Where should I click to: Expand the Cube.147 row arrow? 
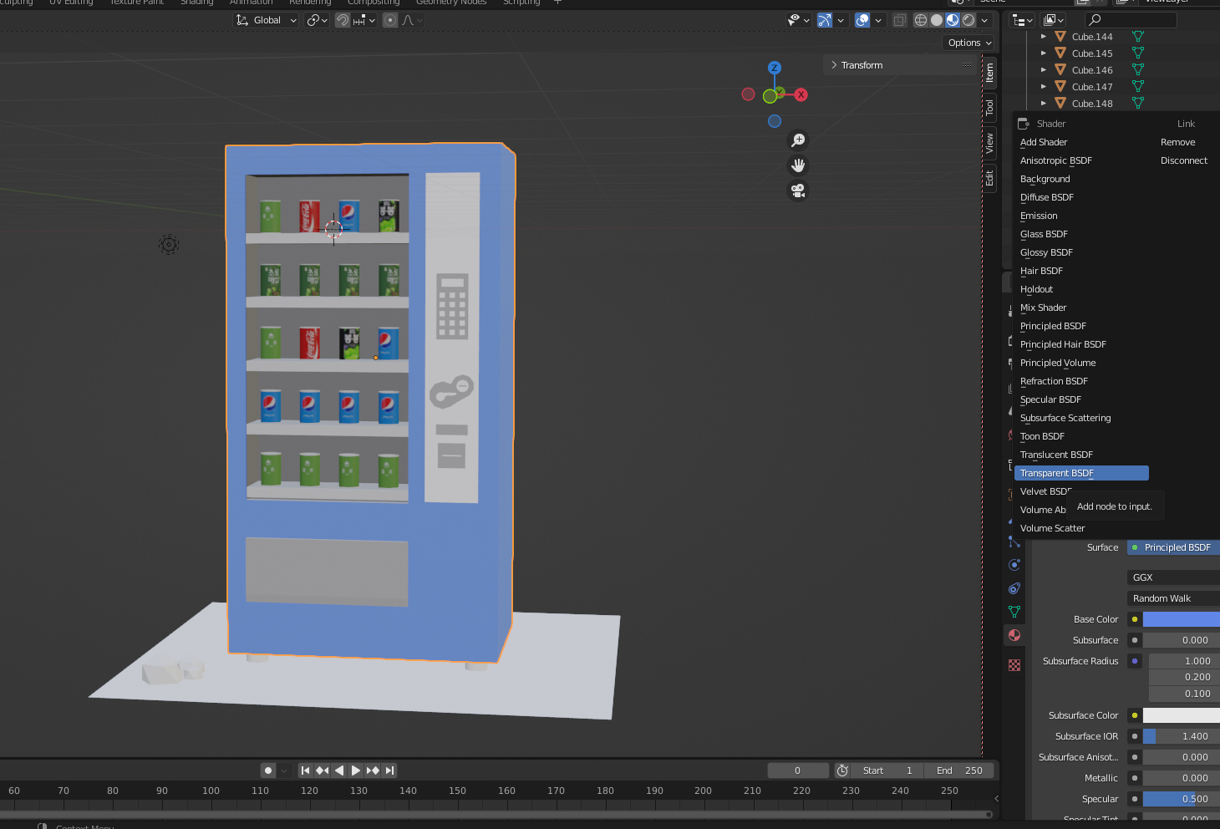[x=1043, y=87]
